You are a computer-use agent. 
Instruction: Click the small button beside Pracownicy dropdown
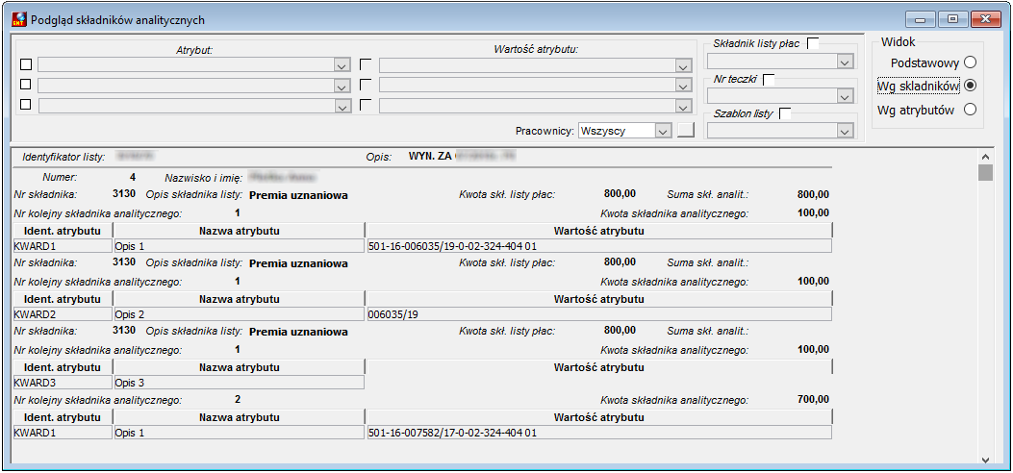(x=686, y=130)
